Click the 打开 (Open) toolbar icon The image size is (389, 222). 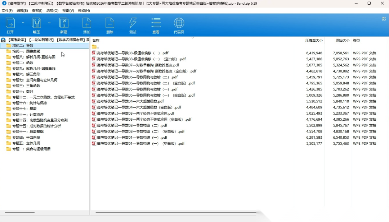coord(10,23)
